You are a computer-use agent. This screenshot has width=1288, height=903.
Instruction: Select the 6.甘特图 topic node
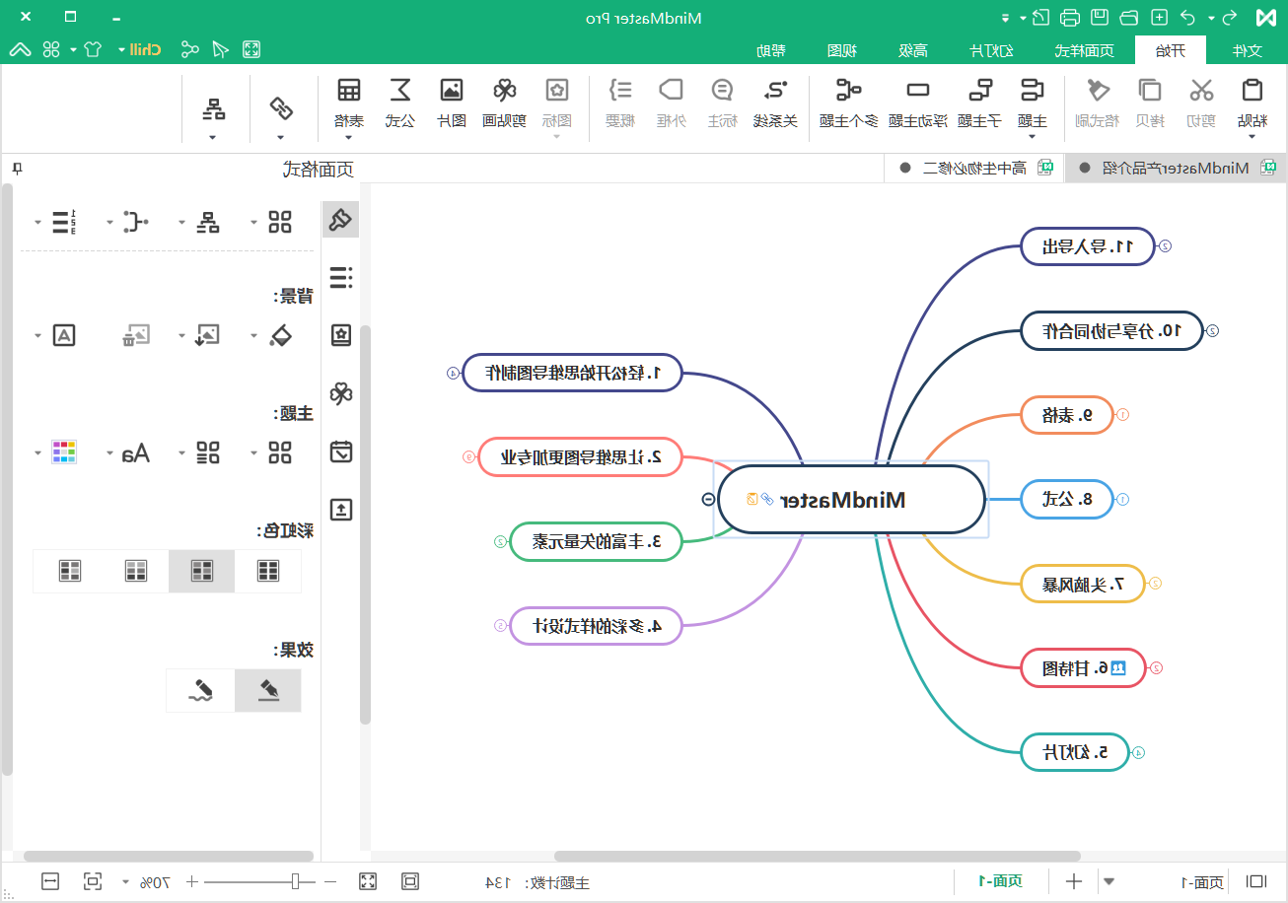(1083, 668)
